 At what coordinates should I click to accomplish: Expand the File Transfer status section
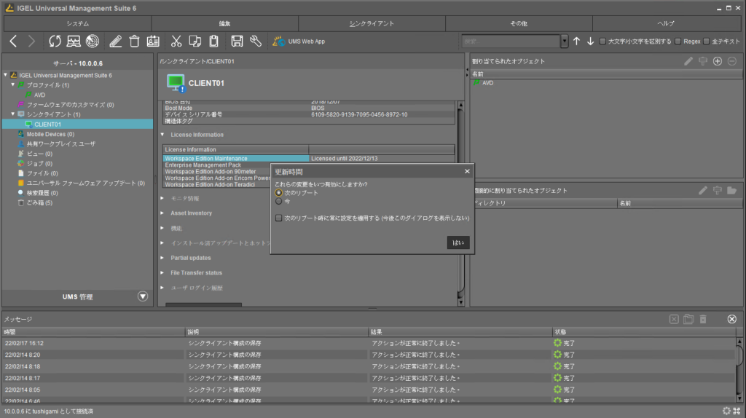162,272
